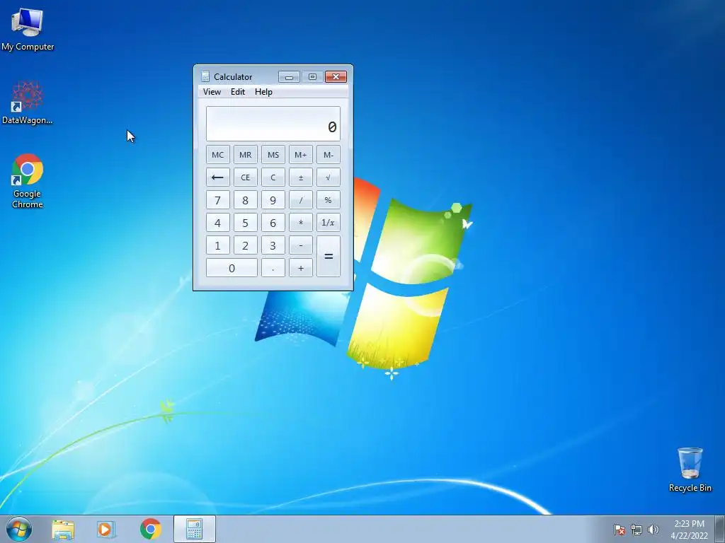Click the equals (=) button
Image resolution: width=725 pixels, height=543 pixels.
pyautogui.click(x=329, y=256)
